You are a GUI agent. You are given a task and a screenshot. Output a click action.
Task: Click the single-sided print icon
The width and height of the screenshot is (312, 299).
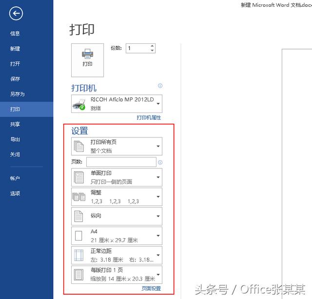point(79,177)
